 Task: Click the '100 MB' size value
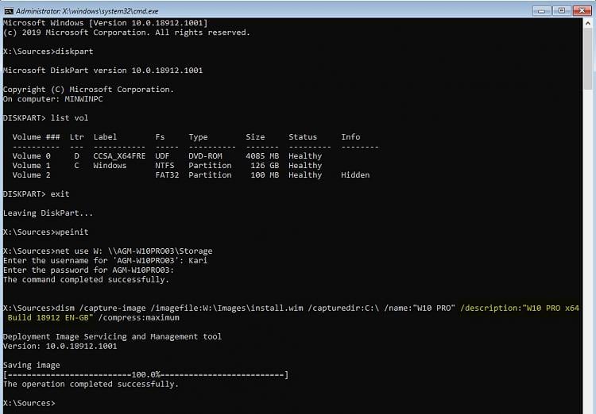[x=265, y=175]
